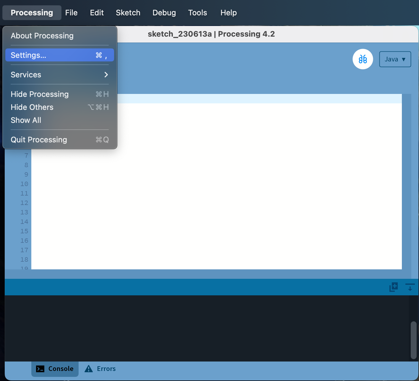This screenshot has width=419, height=381.
Task: Click the Errors warning triangle icon
Action: tap(89, 369)
